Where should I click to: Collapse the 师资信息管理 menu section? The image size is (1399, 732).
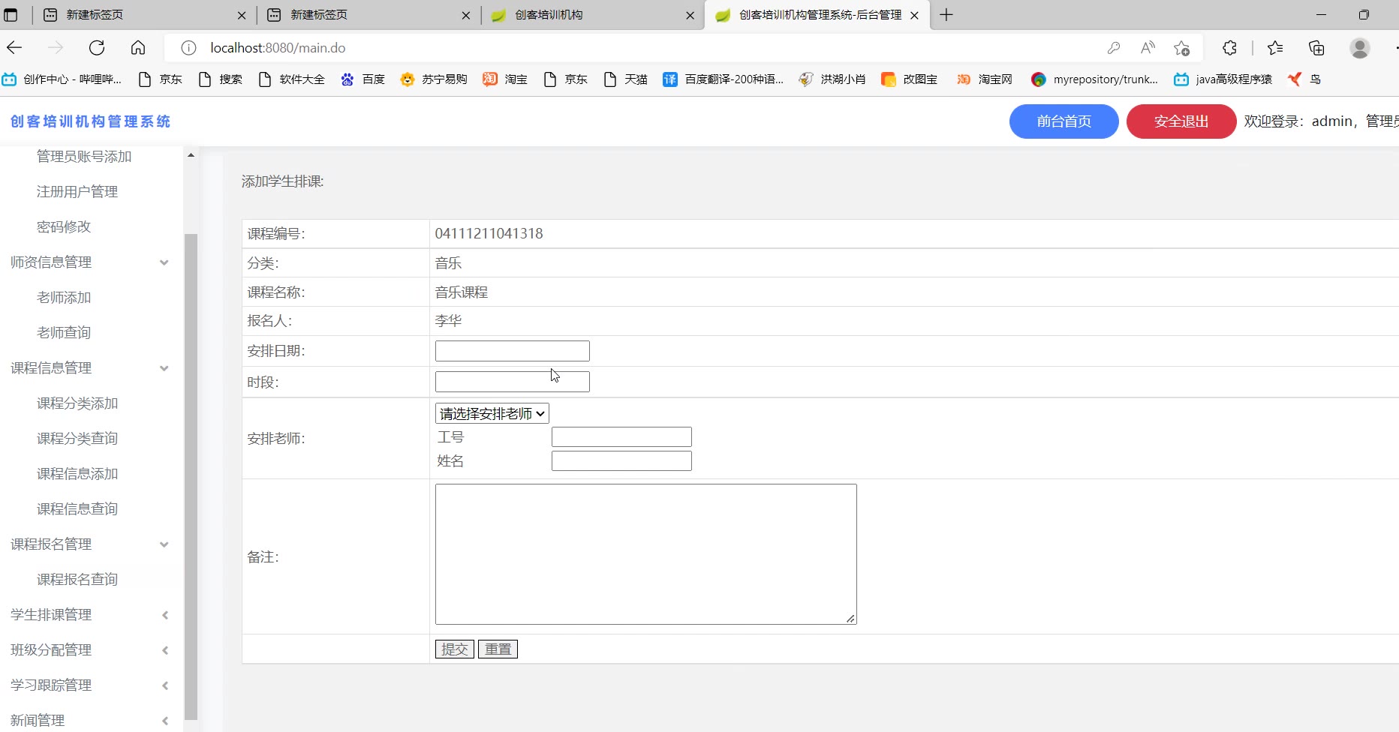[x=164, y=262]
